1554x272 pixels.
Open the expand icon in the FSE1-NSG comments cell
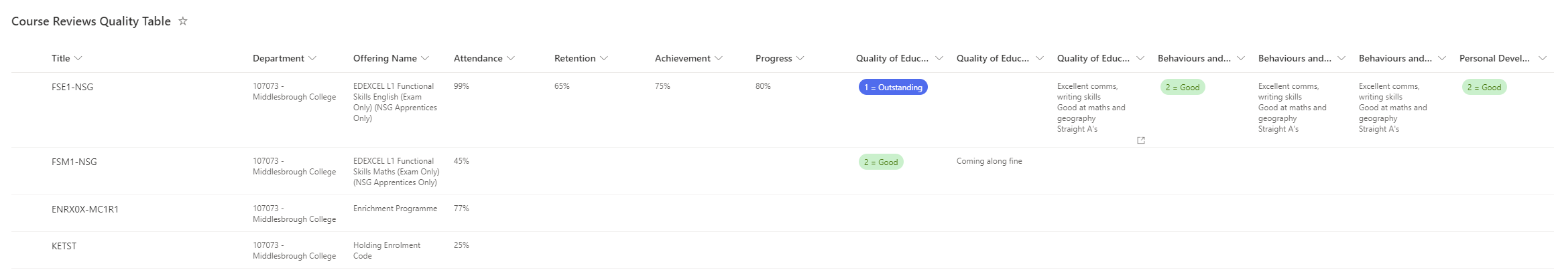1140,140
